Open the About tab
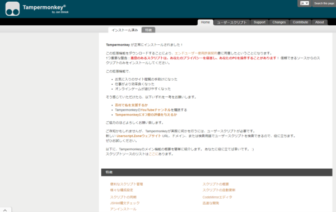 [320, 22]
